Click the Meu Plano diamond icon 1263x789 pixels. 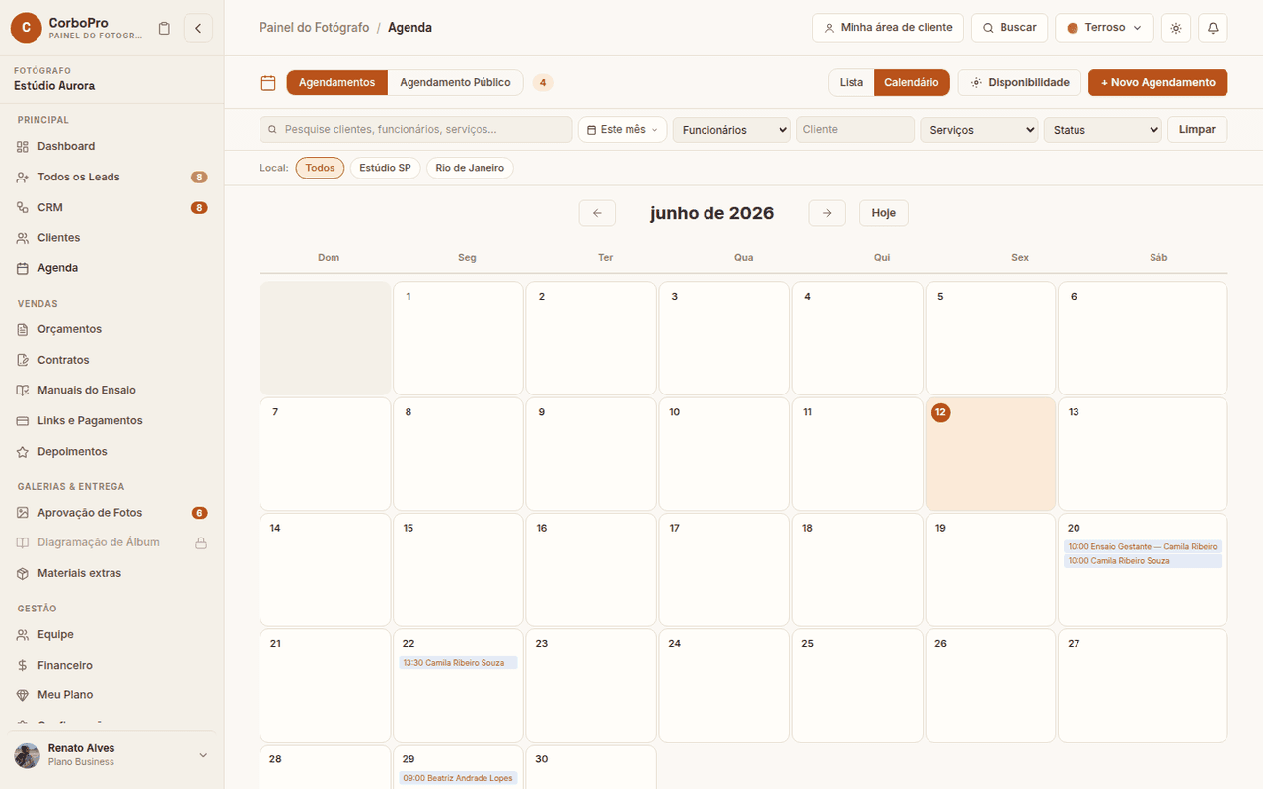click(x=23, y=695)
